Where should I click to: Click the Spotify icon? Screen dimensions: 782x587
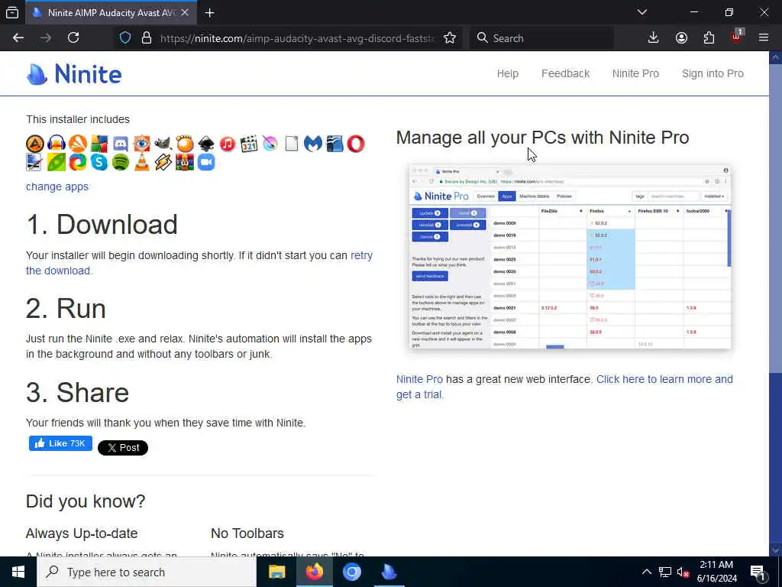[x=121, y=162]
